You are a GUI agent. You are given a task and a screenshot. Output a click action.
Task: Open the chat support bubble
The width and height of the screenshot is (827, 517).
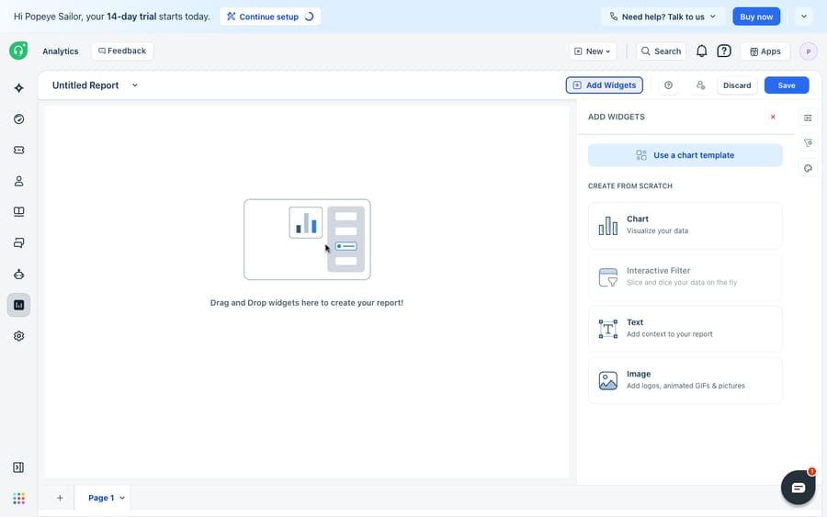798,488
